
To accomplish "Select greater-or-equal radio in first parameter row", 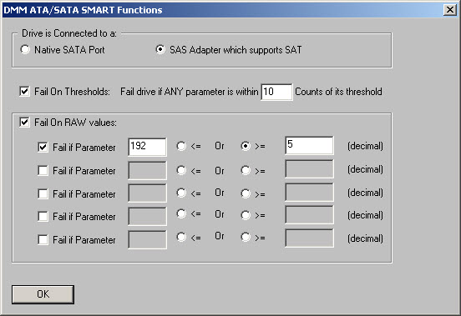I will click(x=246, y=146).
